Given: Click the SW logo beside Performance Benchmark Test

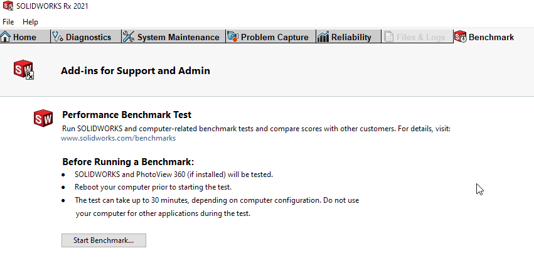Looking at the screenshot, I should 43,118.
